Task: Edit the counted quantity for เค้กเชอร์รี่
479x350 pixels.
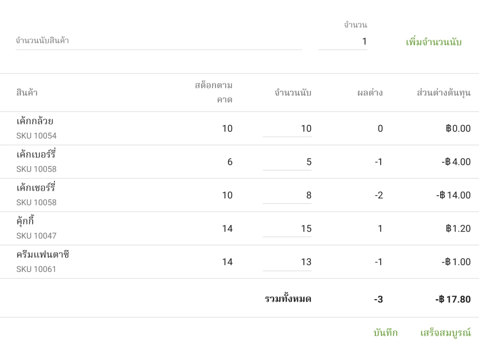Action: [x=287, y=195]
